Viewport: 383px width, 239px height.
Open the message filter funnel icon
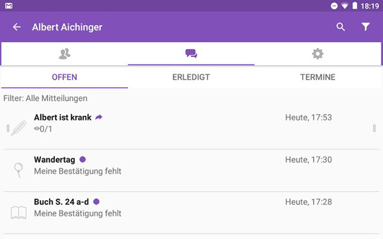tap(366, 27)
